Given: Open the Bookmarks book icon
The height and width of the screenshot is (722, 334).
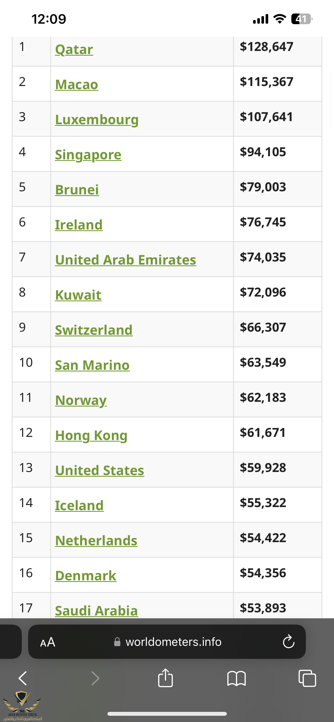Looking at the screenshot, I should (x=236, y=679).
